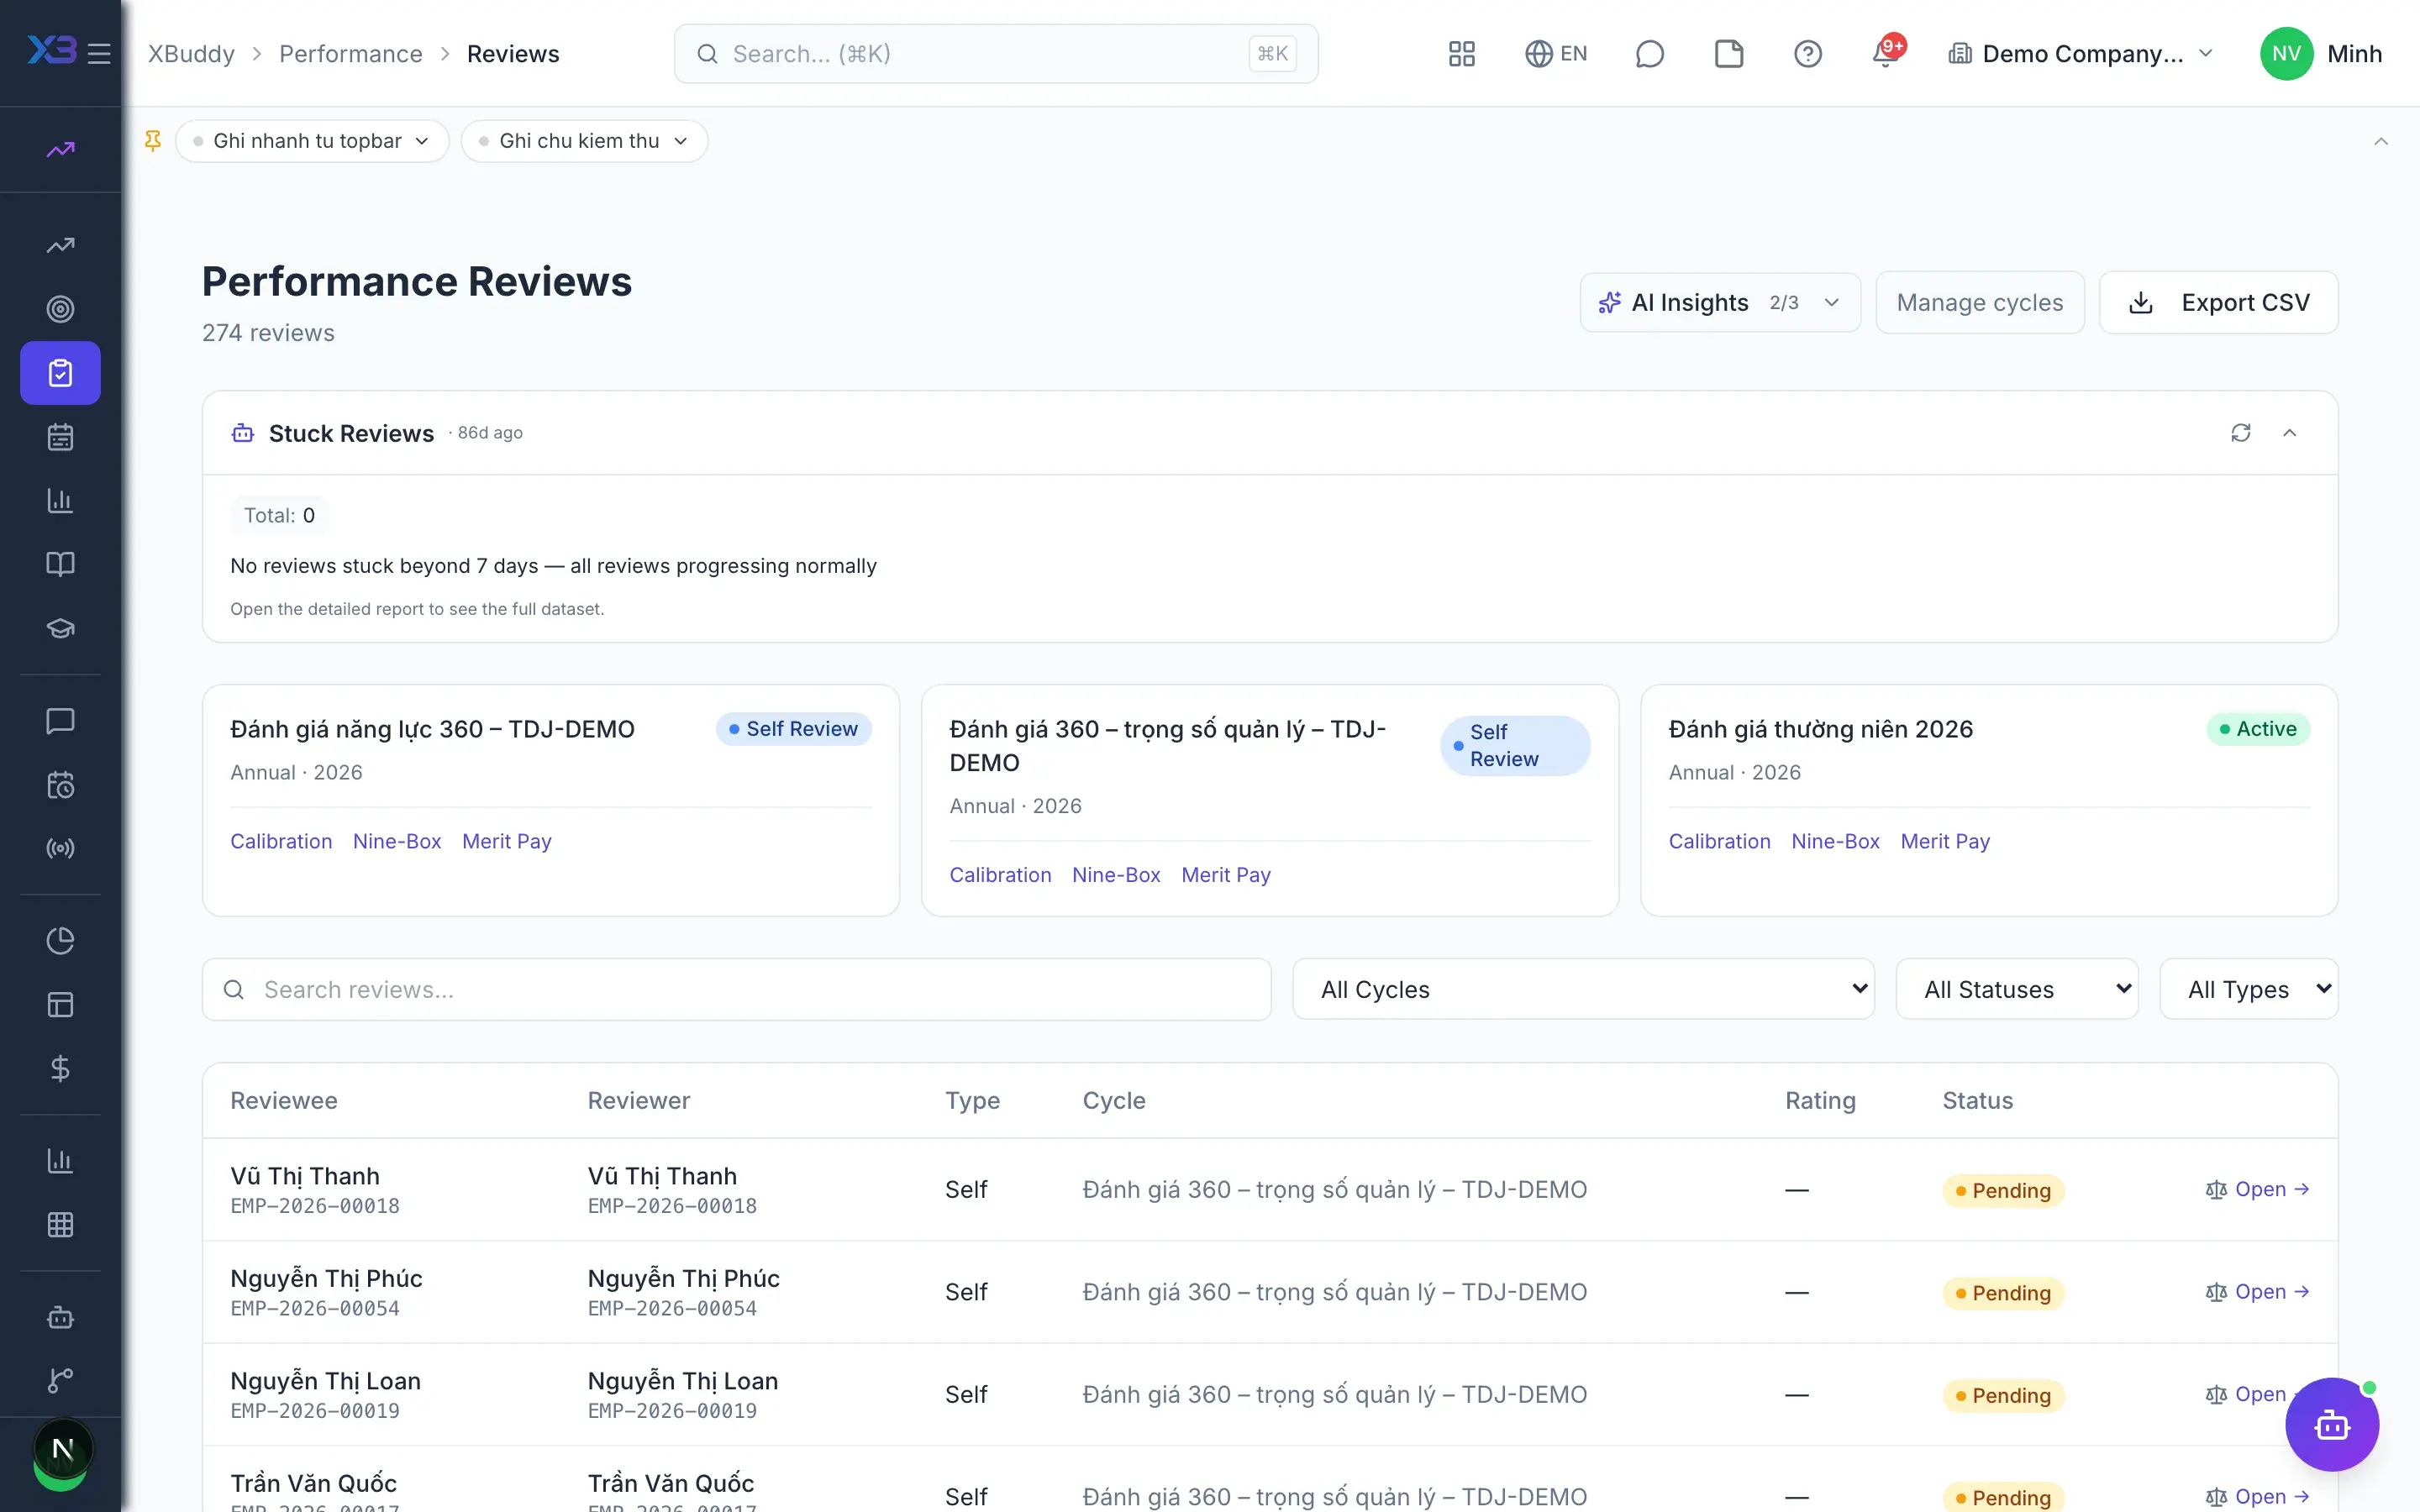Collapse the Stuck Reviews panel chevron

click(2289, 433)
